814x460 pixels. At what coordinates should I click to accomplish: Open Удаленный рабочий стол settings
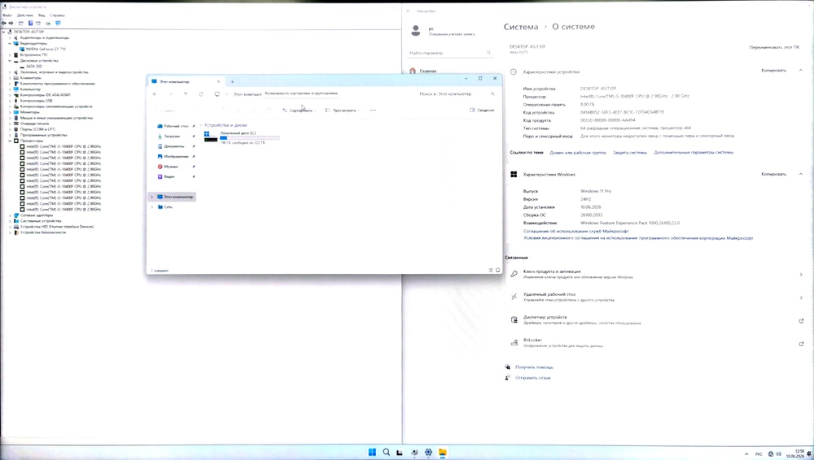coord(659,297)
